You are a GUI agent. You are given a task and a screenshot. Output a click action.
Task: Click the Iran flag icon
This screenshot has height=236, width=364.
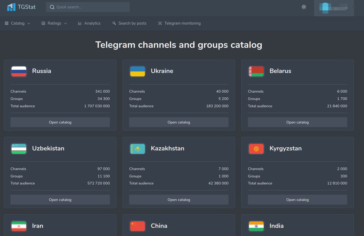(19, 226)
